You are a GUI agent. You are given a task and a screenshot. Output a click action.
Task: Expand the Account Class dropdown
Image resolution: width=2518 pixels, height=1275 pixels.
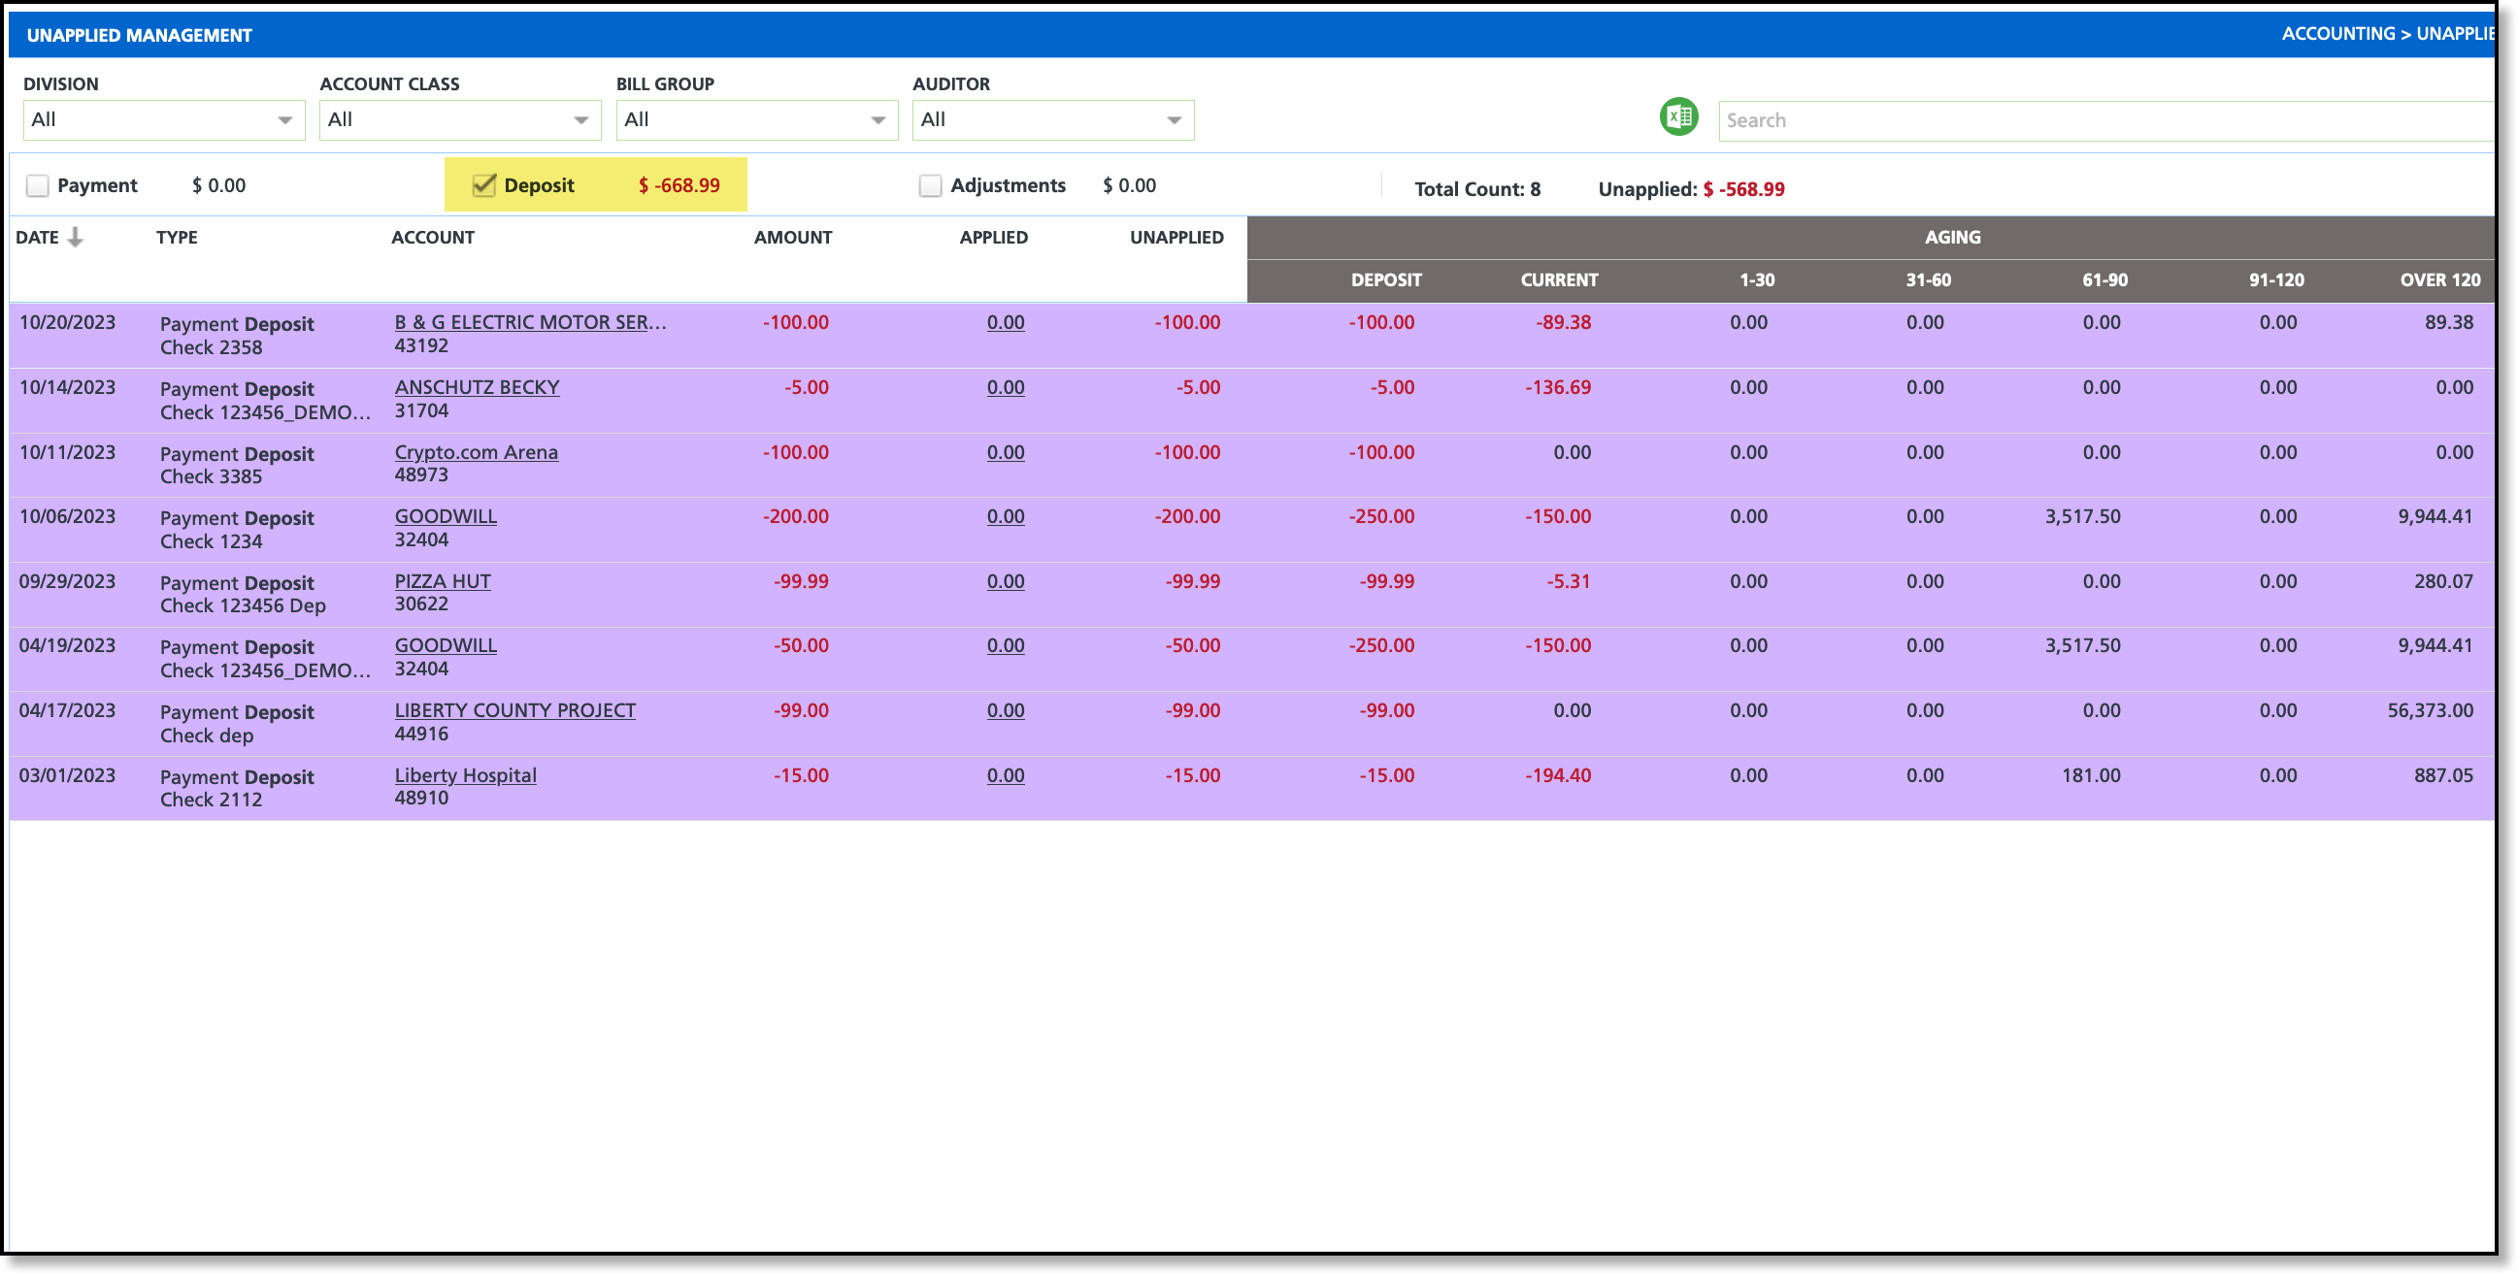[x=459, y=120]
